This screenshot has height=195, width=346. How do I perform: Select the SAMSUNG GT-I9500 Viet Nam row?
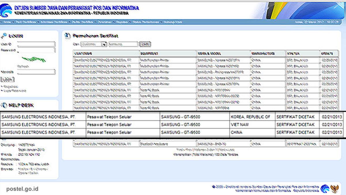click(x=172, y=125)
